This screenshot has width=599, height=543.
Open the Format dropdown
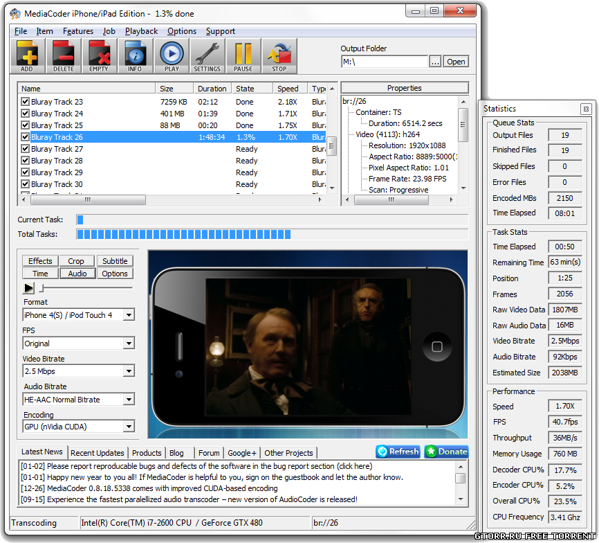(129, 315)
